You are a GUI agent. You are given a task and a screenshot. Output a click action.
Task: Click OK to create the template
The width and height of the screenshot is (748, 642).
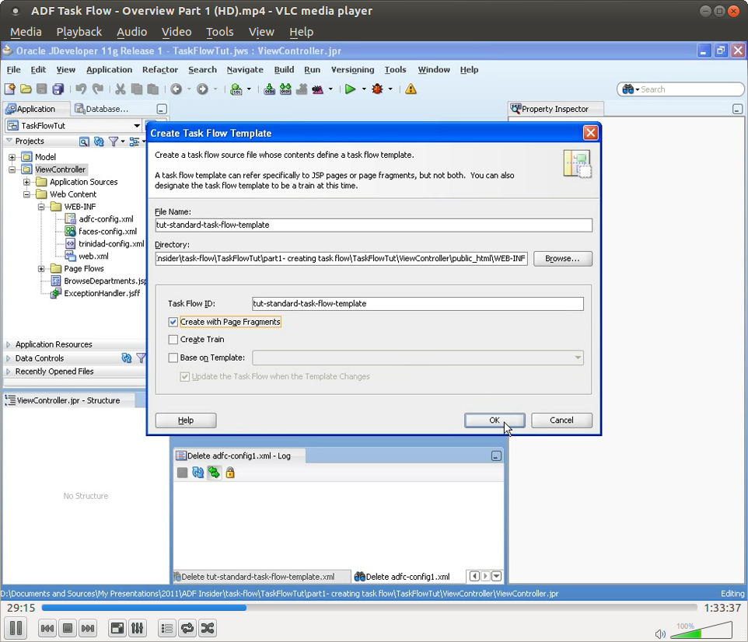495,420
